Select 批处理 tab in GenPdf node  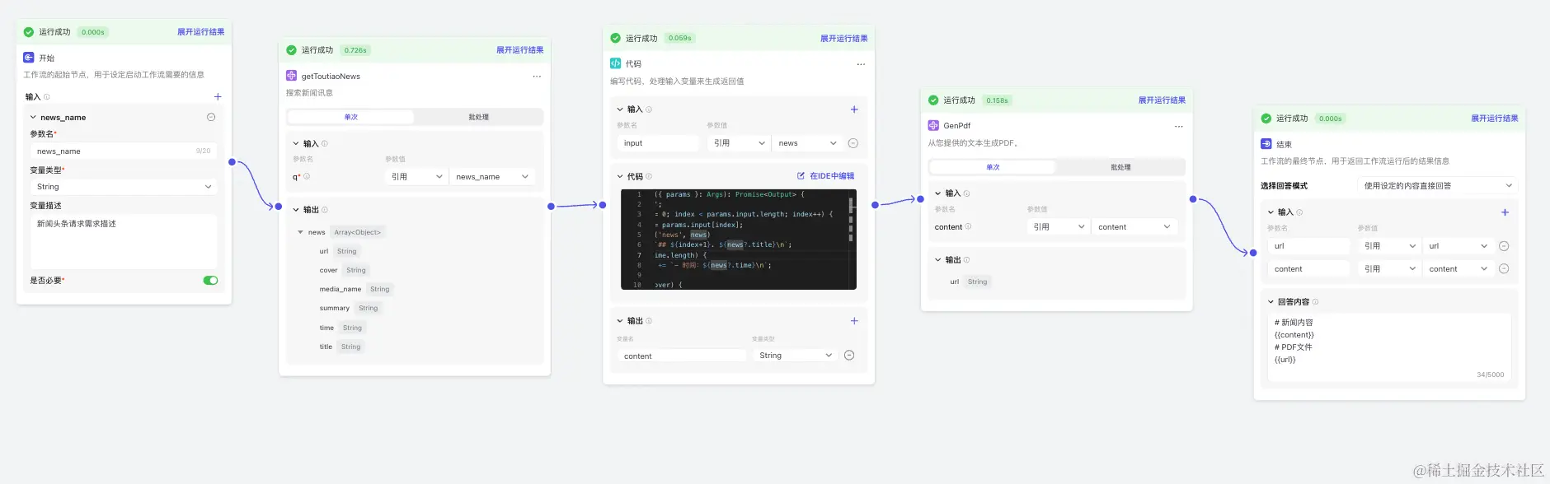pos(1120,167)
